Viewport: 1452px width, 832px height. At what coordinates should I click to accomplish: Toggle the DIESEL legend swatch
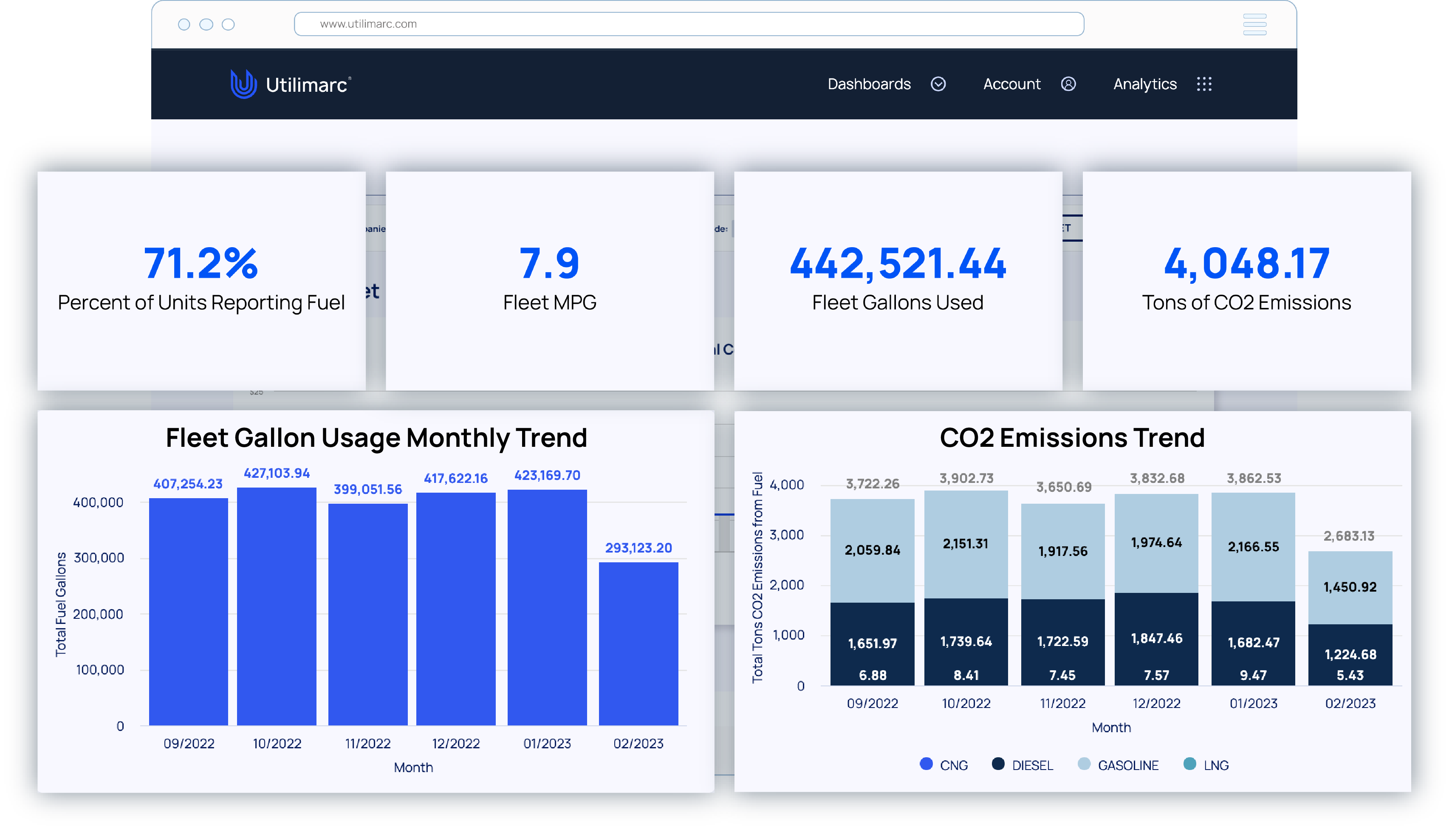click(x=998, y=764)
